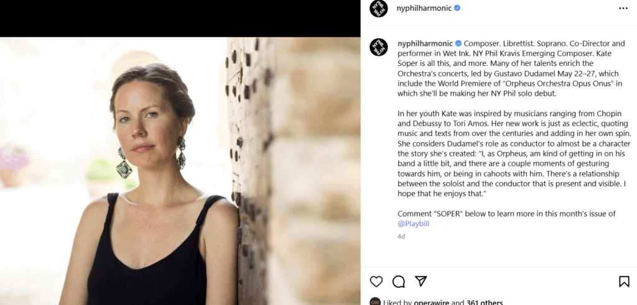Open the comment bubble icon
The width and height of the screenshot is (637, 305).
tap(399, 281)
